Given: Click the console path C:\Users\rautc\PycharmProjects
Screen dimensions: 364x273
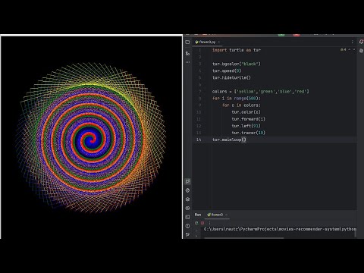Looking at the screenshot, I should tap(240, 229).
